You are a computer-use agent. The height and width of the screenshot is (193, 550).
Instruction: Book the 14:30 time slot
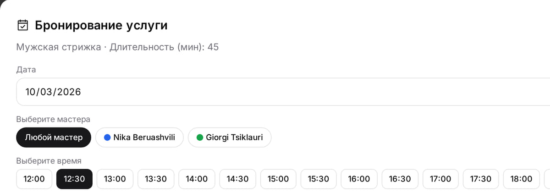(237, 179)
